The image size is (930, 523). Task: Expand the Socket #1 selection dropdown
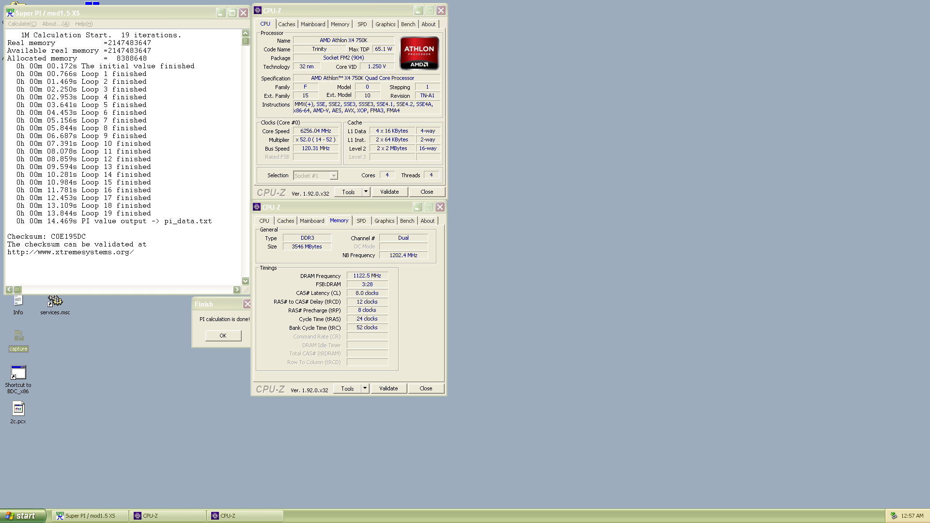(x=334, y=176)
